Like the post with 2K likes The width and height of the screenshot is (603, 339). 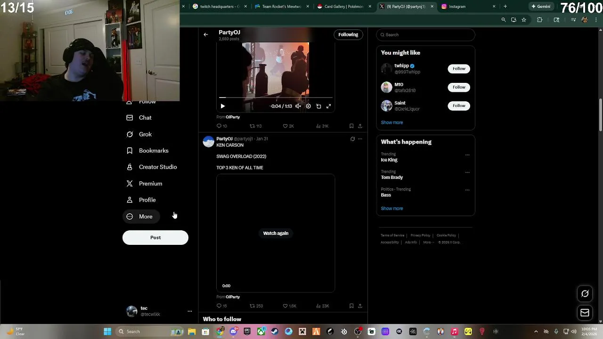click(288, 126)
